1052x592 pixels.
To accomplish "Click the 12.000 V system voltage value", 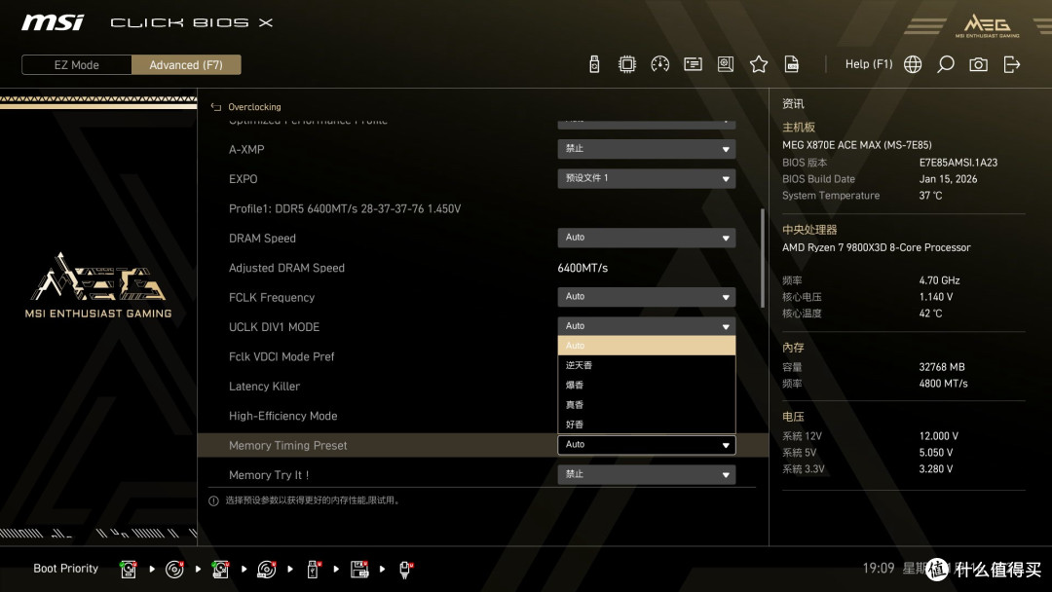I will (939, 436).
